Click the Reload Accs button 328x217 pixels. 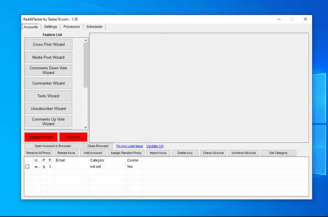[66, 153]
